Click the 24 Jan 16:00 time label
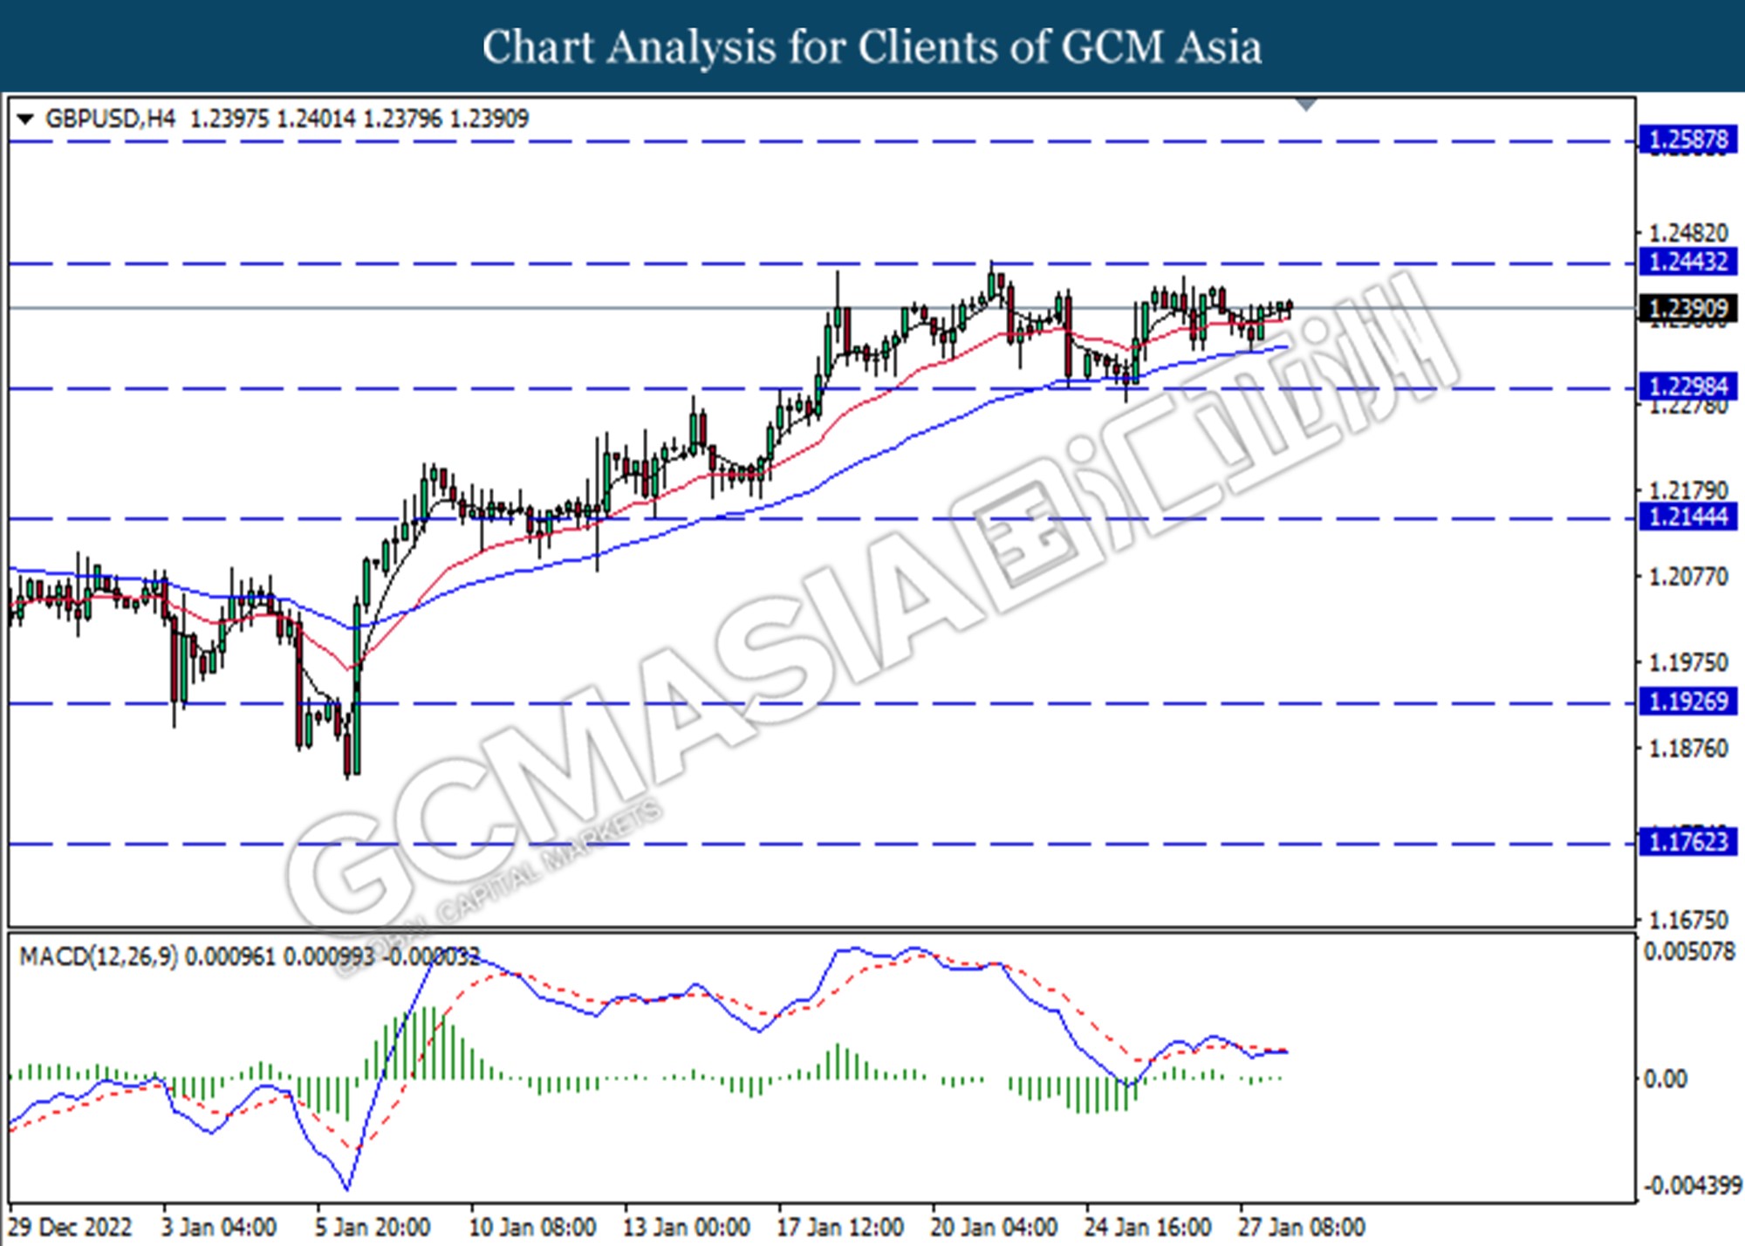This screenshot has height=1246, width=1745. 1147,1227
